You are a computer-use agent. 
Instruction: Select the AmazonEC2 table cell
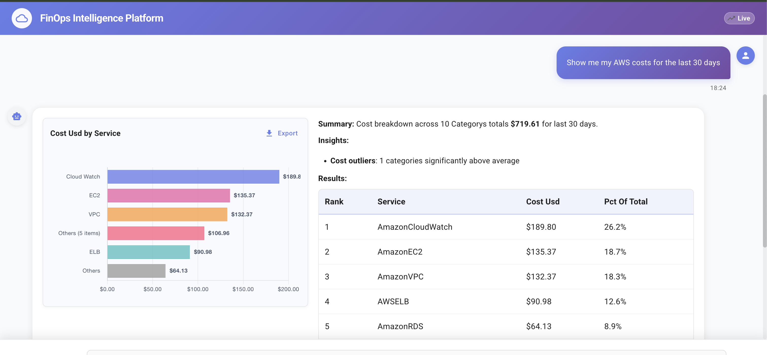pos(399,252)
